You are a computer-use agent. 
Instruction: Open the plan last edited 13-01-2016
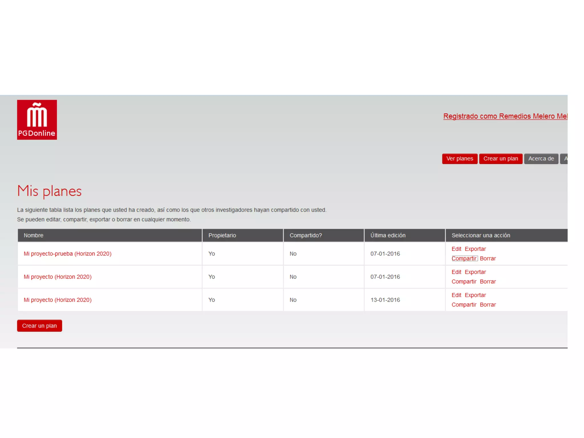[58, 300]
